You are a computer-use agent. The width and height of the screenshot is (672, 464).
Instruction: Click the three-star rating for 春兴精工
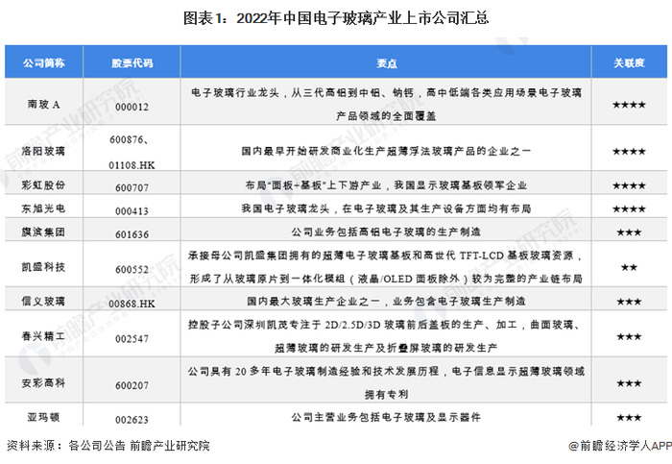[629, 336]
